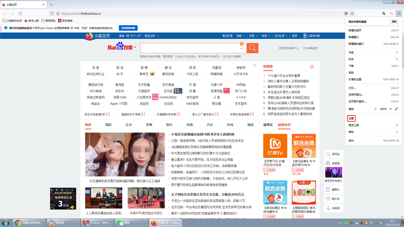Bookmark the page with the star icon
The width and height of the screenshot is (404, 227).
pos(352,14)
